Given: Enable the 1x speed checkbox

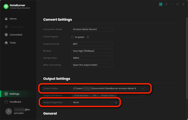Looking at the screenshot, I should coord(72,37).
